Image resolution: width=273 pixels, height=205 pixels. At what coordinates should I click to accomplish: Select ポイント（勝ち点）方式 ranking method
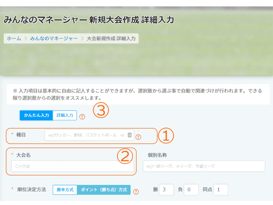[104, 190]
